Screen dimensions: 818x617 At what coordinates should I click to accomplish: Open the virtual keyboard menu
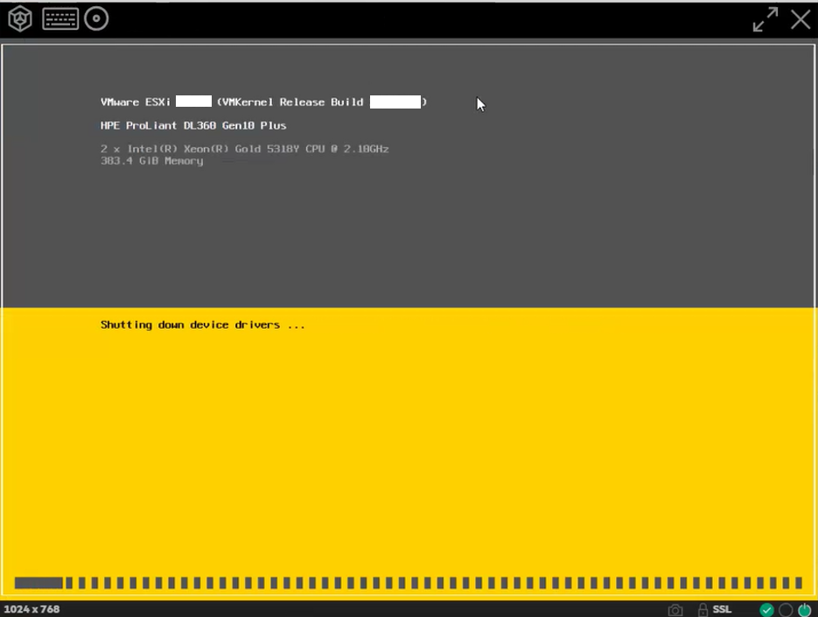(x=60, y=19)
